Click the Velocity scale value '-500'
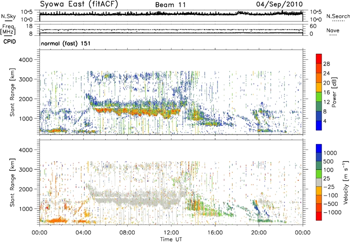The width and height of the screenshot is (350, 242). pos(331,204)
